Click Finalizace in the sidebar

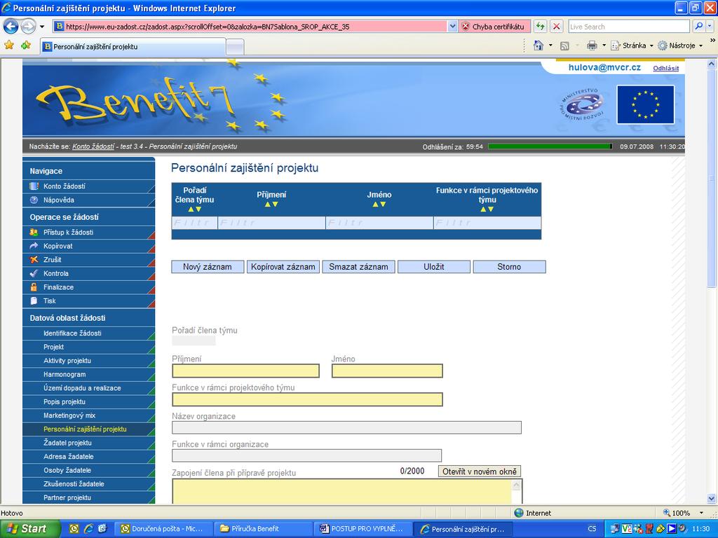tap(88, 287)
